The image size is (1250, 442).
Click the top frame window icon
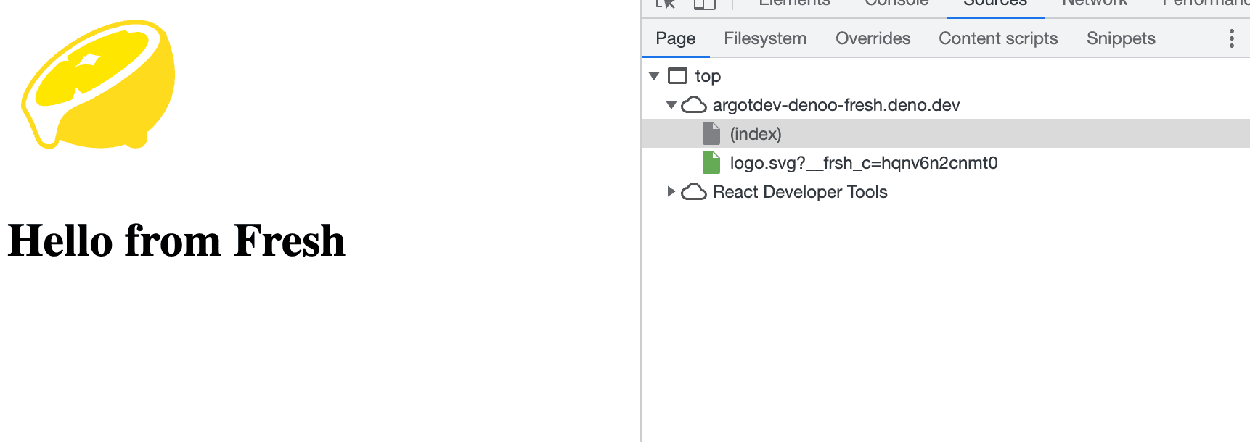tap(677, 75)
